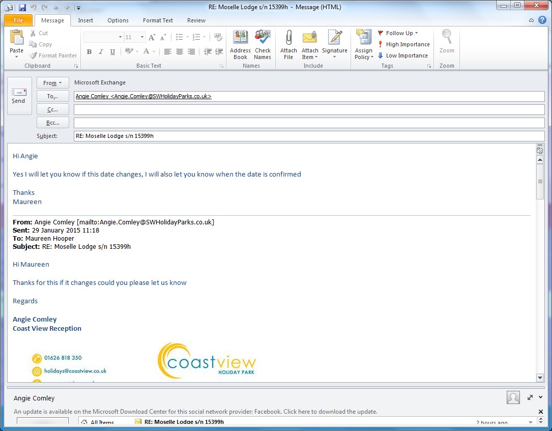The image size is (552, 431).
Task: Click the font color button
Action: [147, 52]
